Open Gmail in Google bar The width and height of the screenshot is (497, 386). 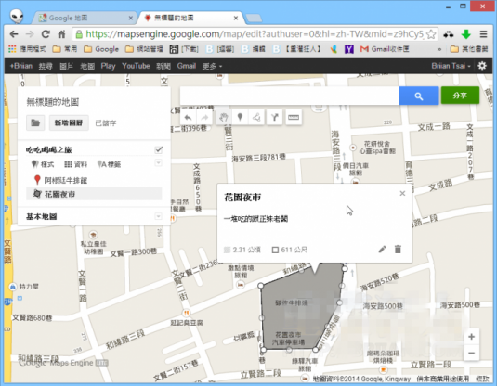(187, 66)
